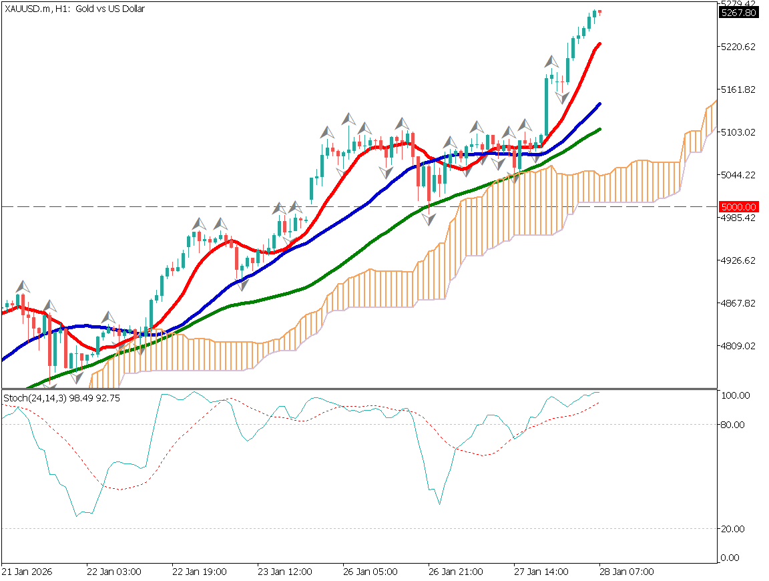
Task: Click the fractal down arrow touching the 5000 dashed line
Action: pyautogui.click(x=429, y=218)
